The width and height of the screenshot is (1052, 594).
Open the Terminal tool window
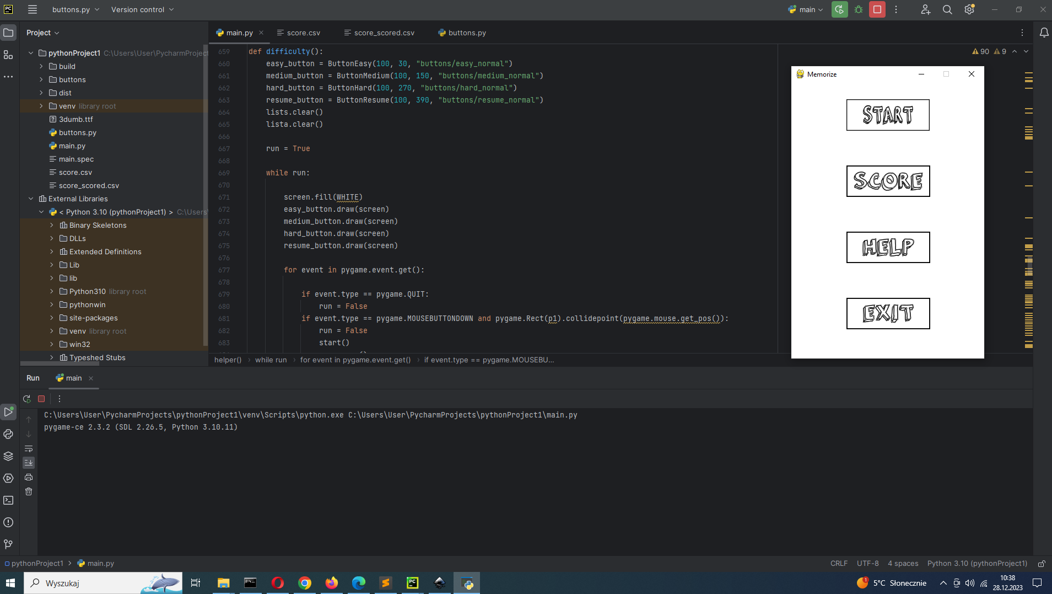tap(8, 500)
